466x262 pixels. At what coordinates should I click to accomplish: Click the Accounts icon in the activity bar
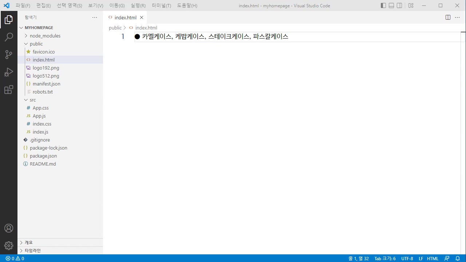[9, 228]
